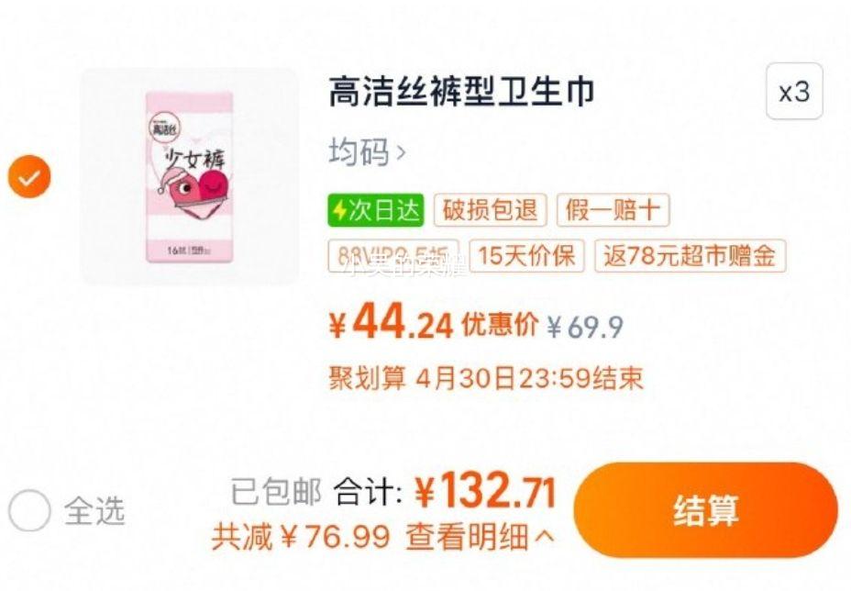Viewport: 851px width, 591px height.
Task: Click the orange 结算 checkout button
Action: click(705, 510)
